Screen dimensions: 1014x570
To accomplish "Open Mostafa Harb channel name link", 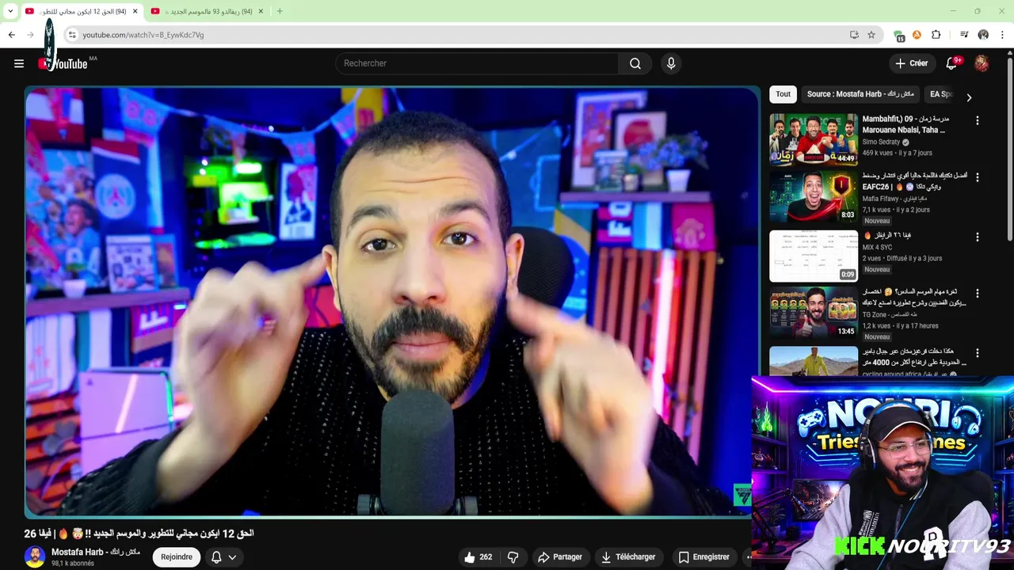I will pos(96,552).
